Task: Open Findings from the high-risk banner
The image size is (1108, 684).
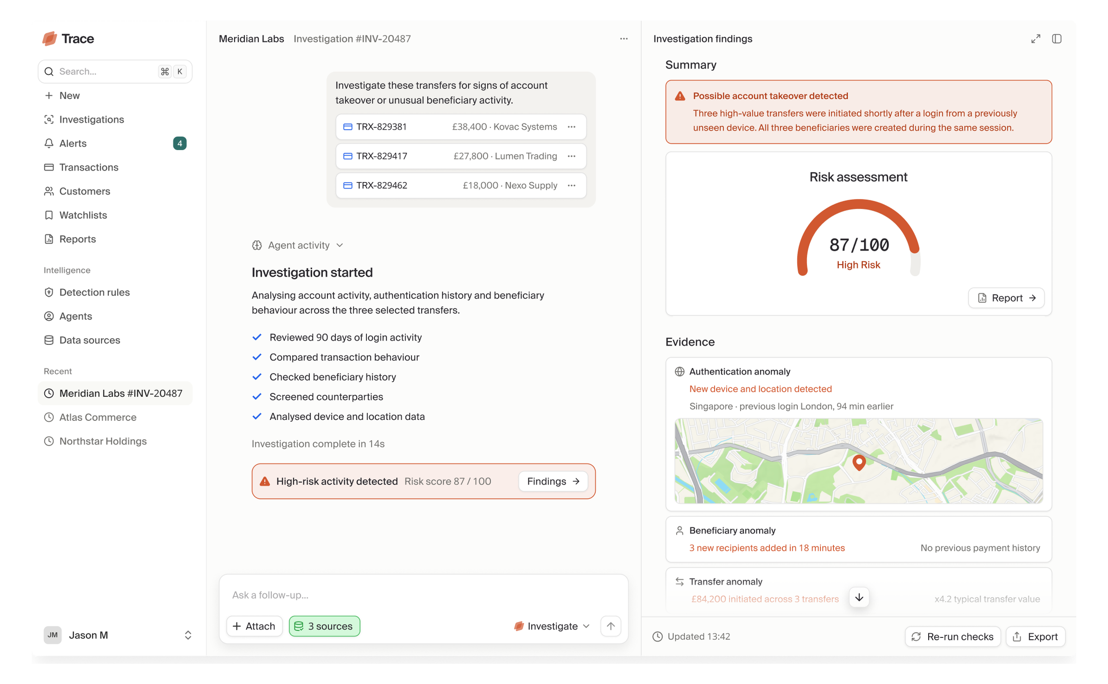Action: point(553,481)
